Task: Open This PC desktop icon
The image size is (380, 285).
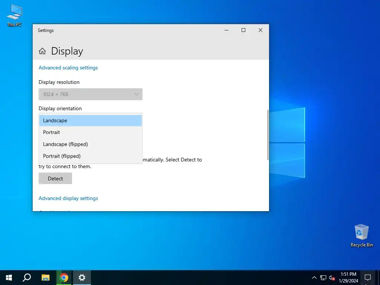Action: [14, 16]
